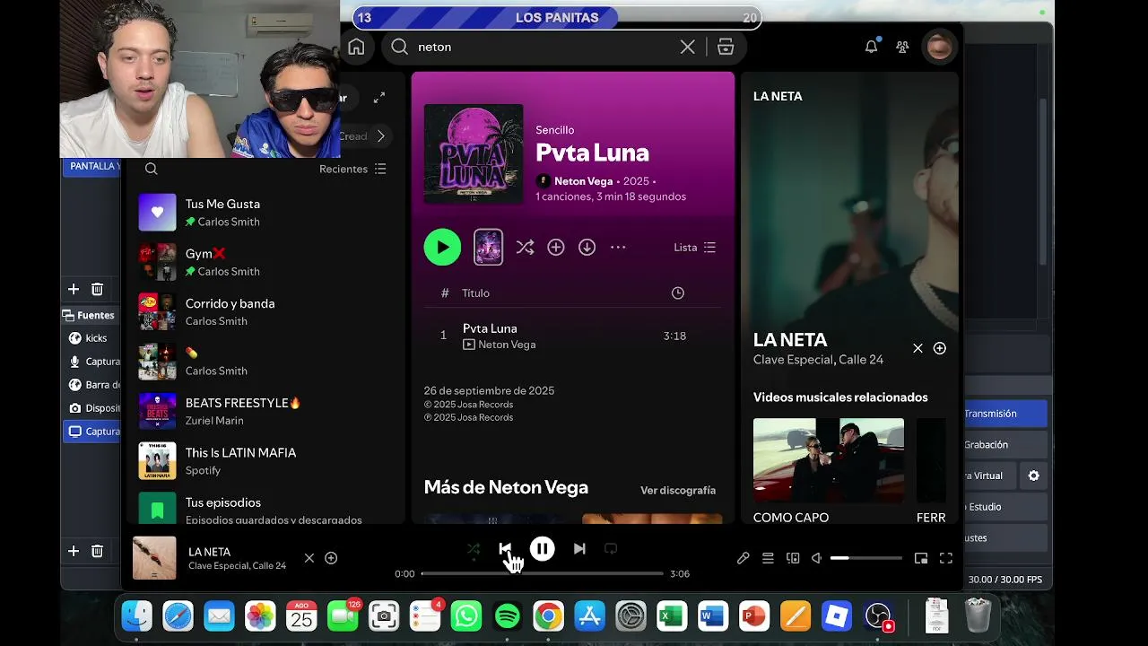Enter full screen mode
Screen dimensions: 1148x646
[946, 558]
